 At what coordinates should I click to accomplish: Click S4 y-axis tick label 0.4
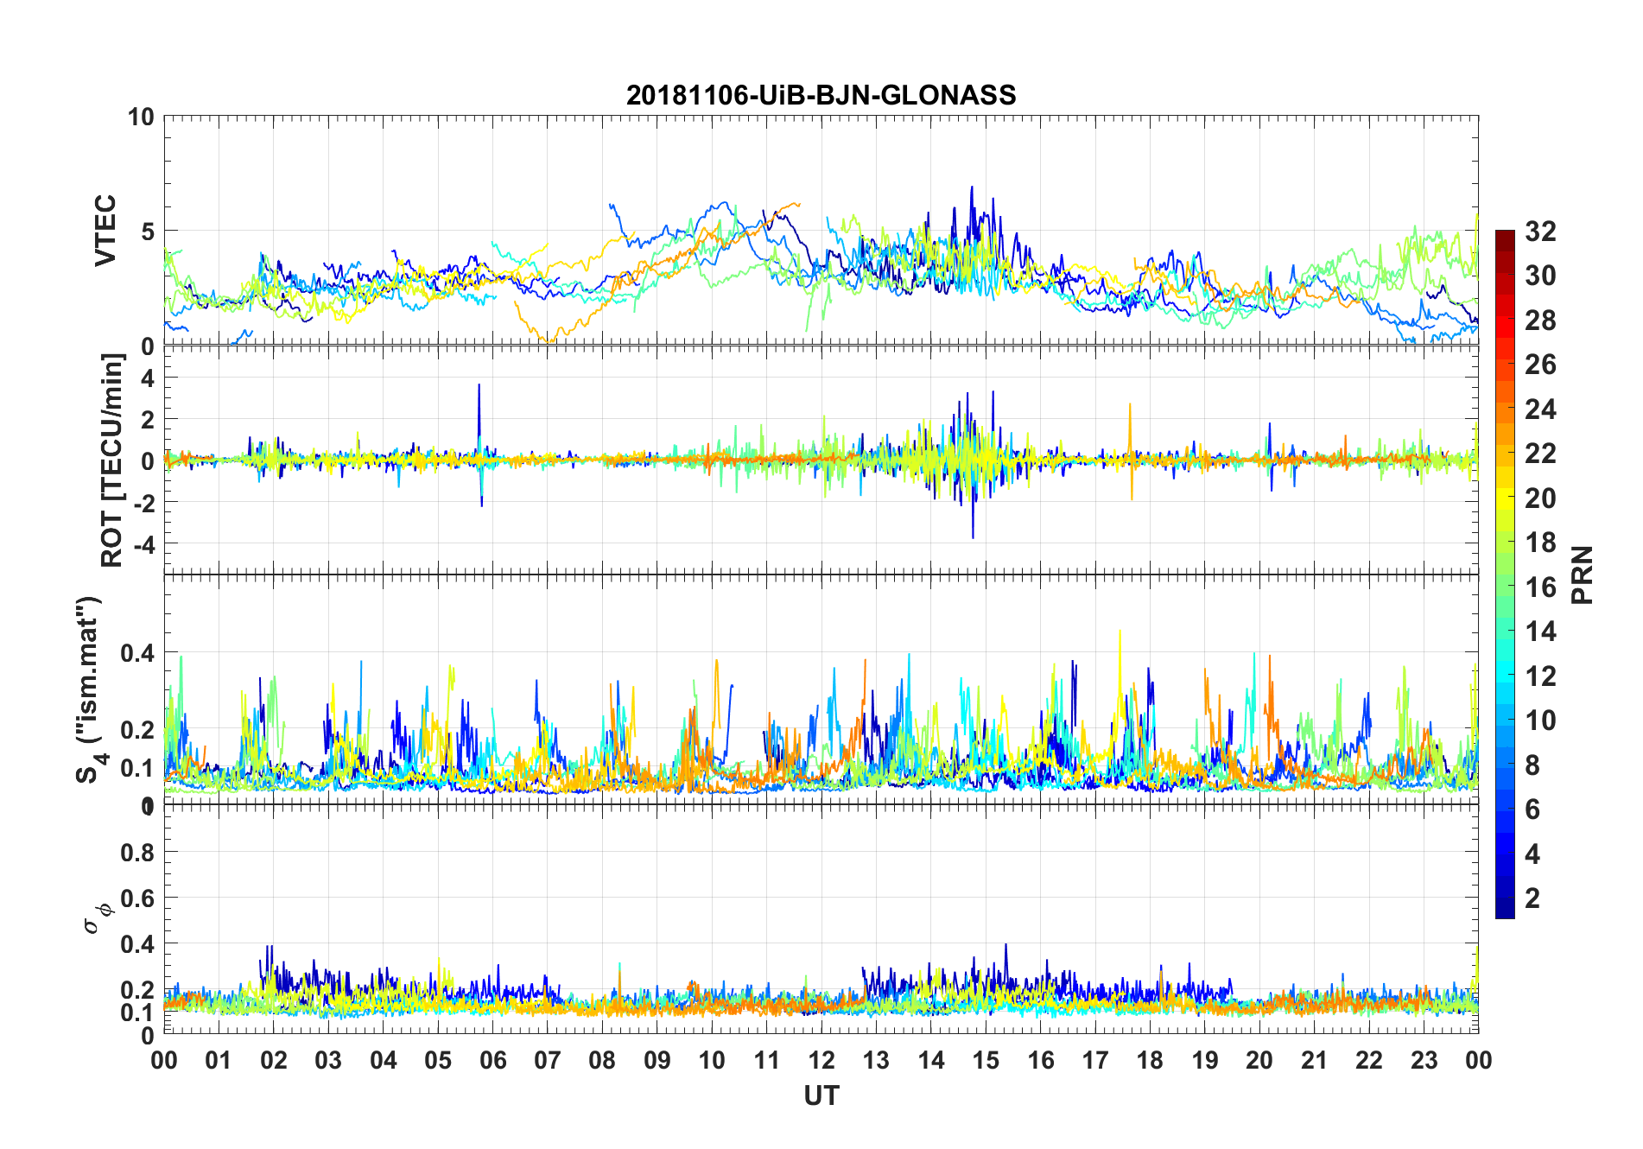click(x=138, y=653)
